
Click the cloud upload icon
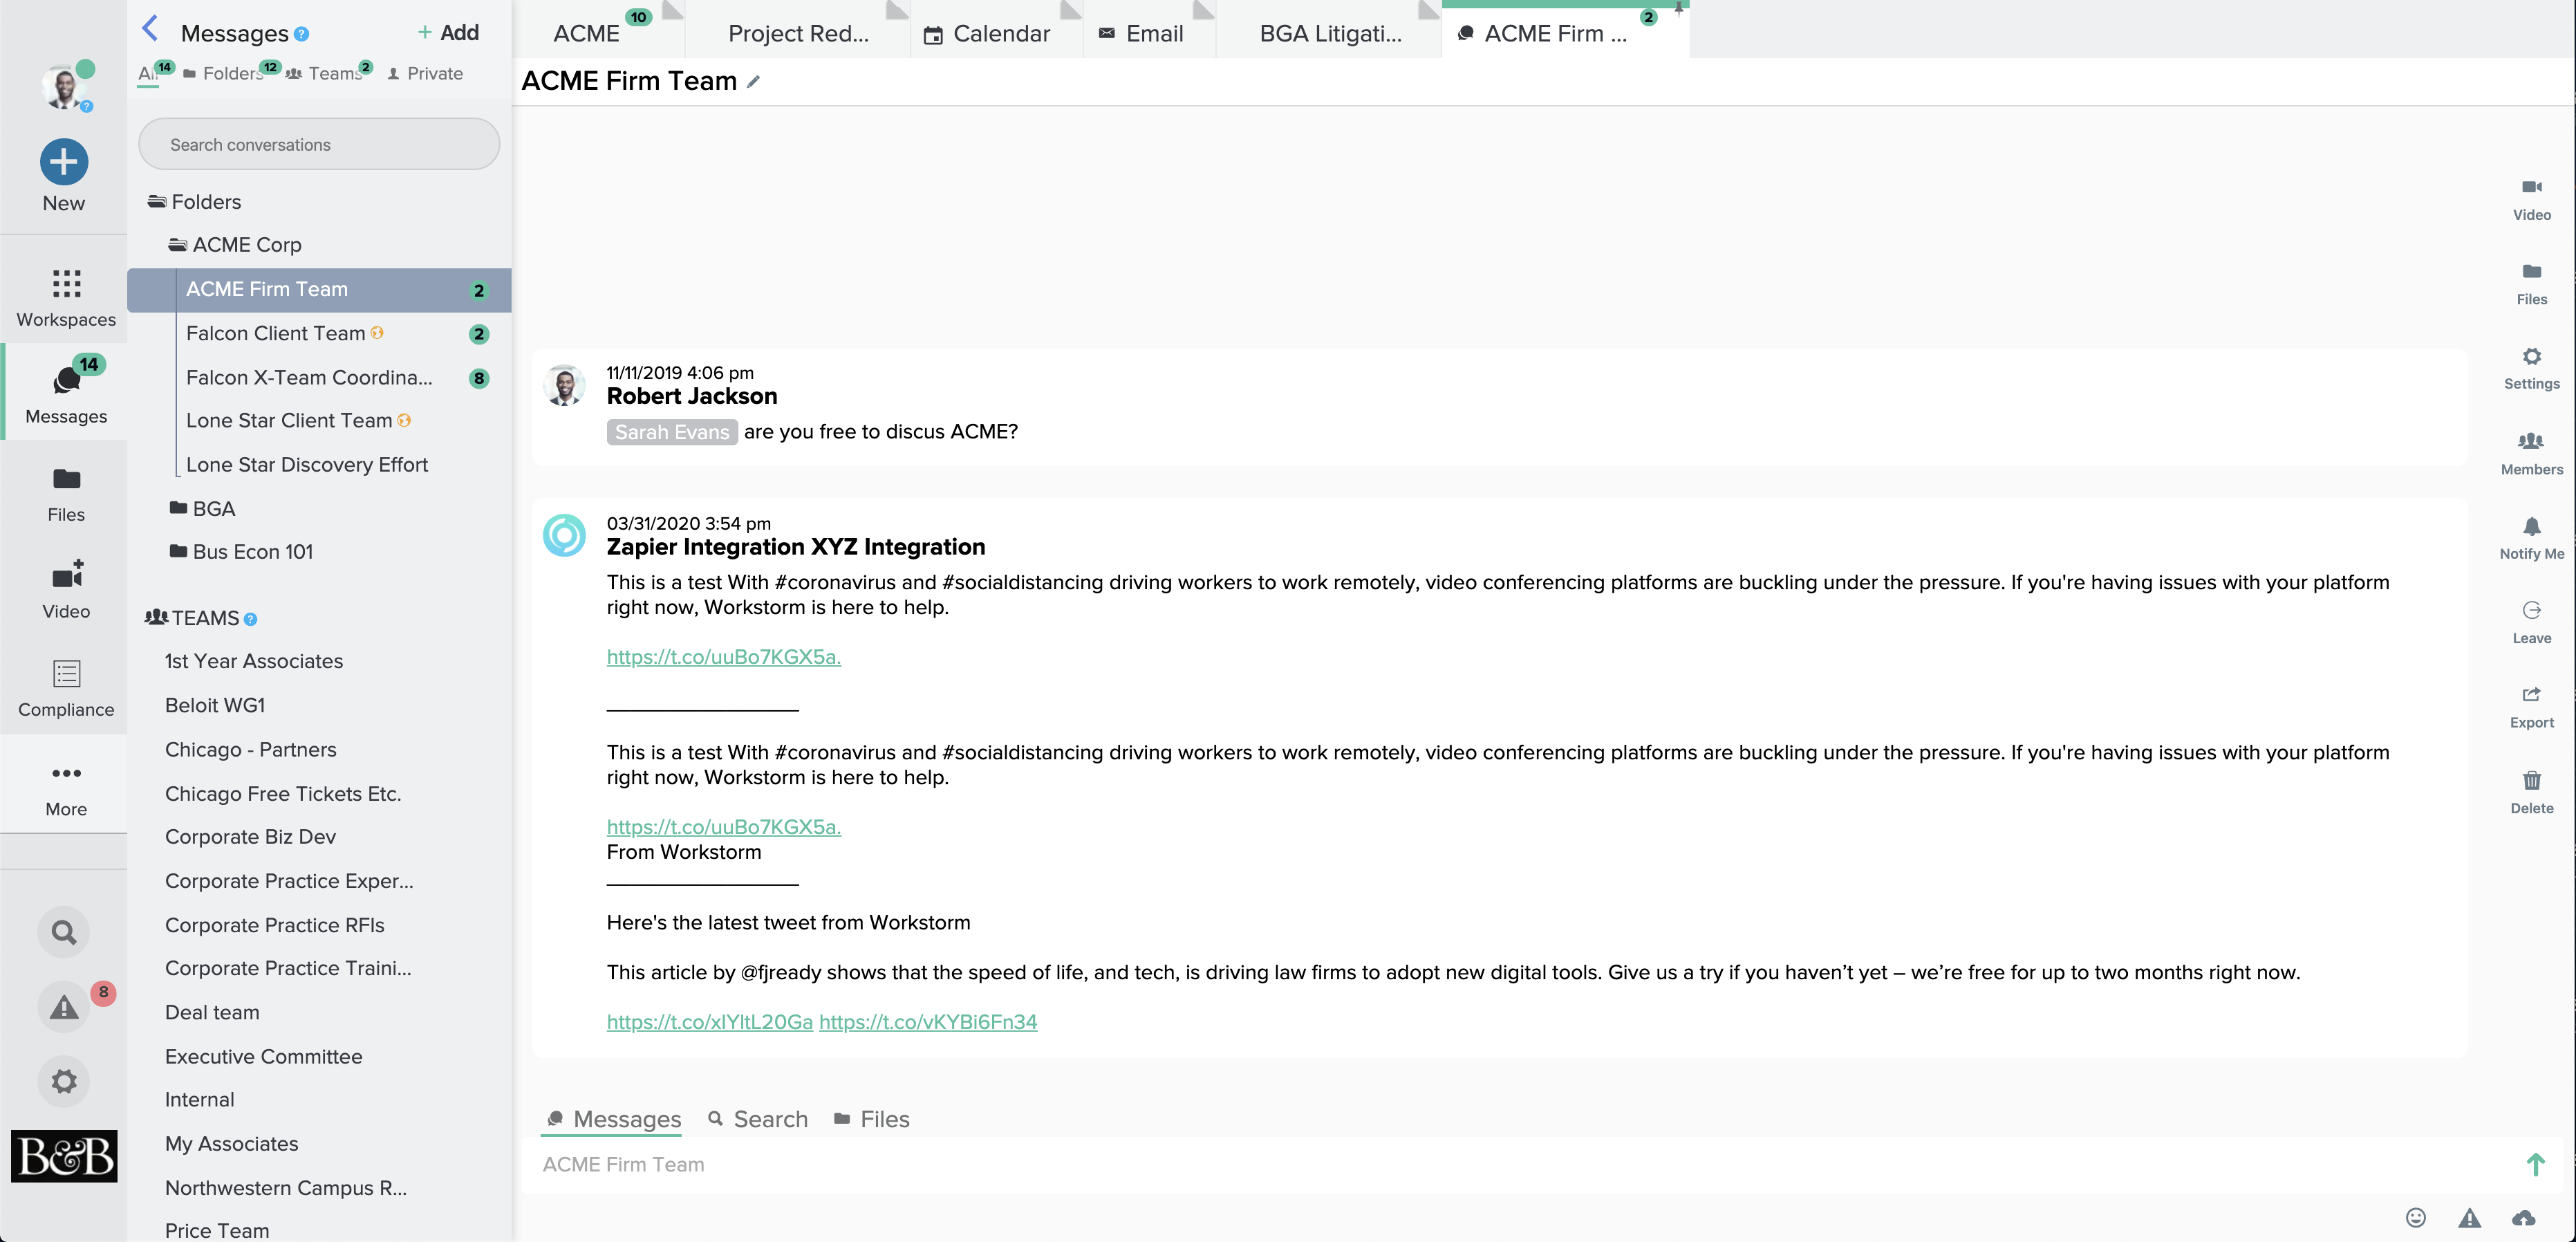pos(2523,1217)
